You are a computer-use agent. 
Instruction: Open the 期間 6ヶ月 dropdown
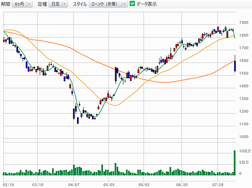tap(22, 4)
